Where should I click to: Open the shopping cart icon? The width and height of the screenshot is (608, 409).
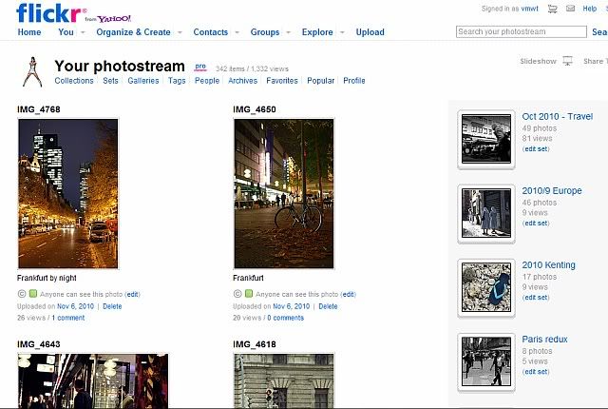553,9
